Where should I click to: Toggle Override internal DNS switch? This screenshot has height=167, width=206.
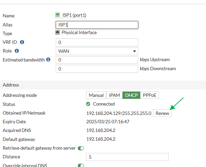tap(80, 165)
